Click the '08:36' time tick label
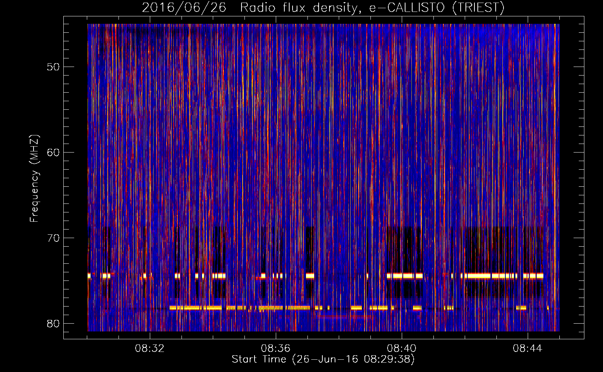Viewport: 603px width, 372px height. [275, 349]
